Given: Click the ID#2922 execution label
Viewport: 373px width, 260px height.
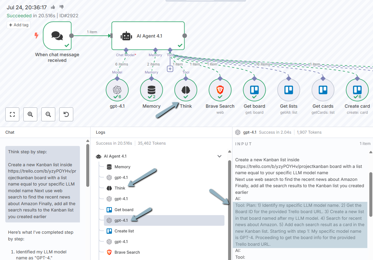Looking at the screenshot, I should pos(69,16).
